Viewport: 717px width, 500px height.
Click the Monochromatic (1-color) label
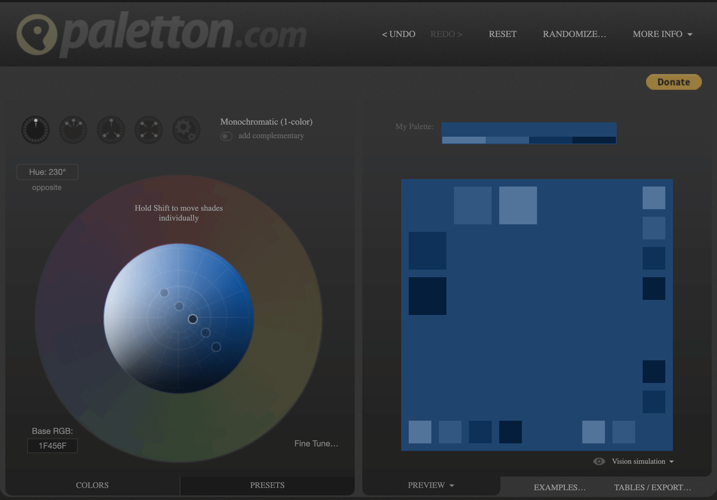pyautogui.click(x=266, y=122)
